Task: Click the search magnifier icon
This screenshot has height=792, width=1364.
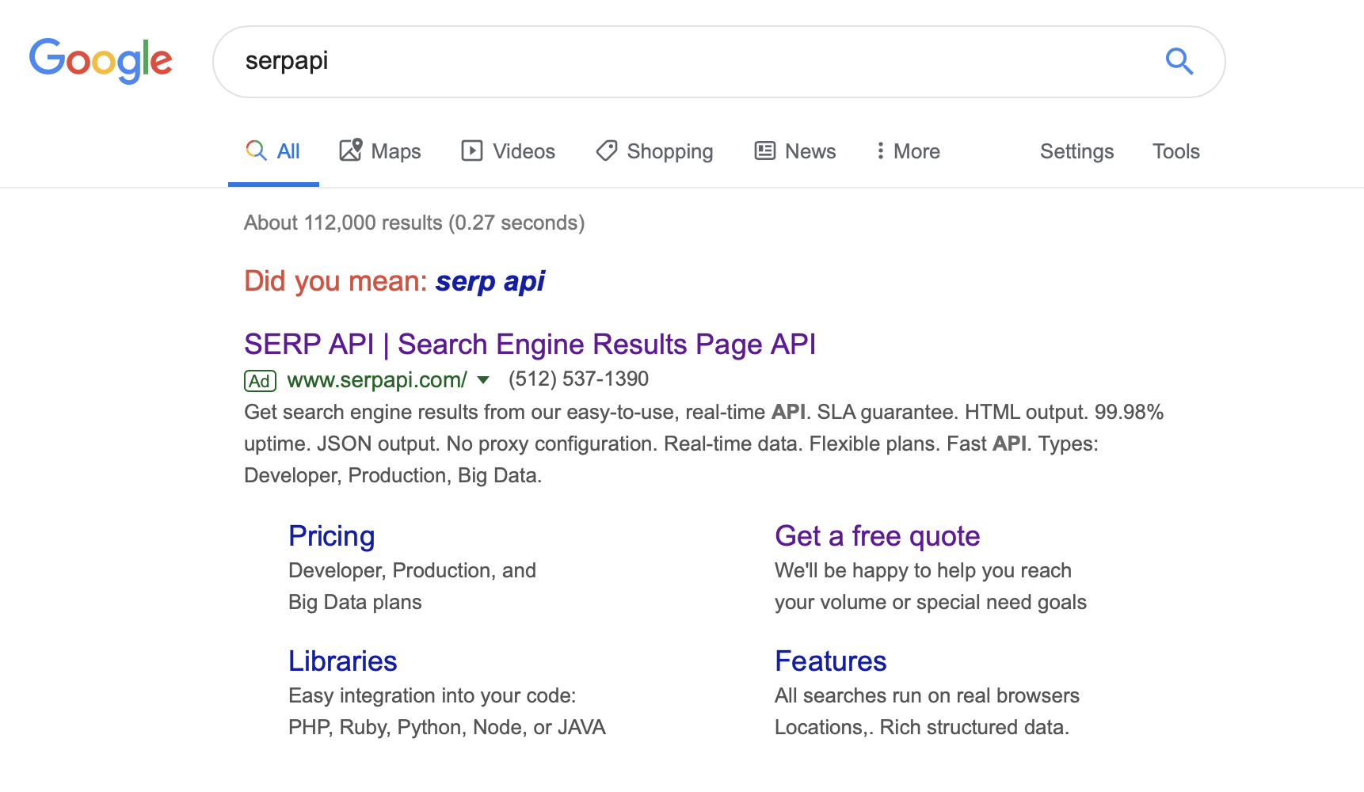Action: click(x=1179, y=61)
